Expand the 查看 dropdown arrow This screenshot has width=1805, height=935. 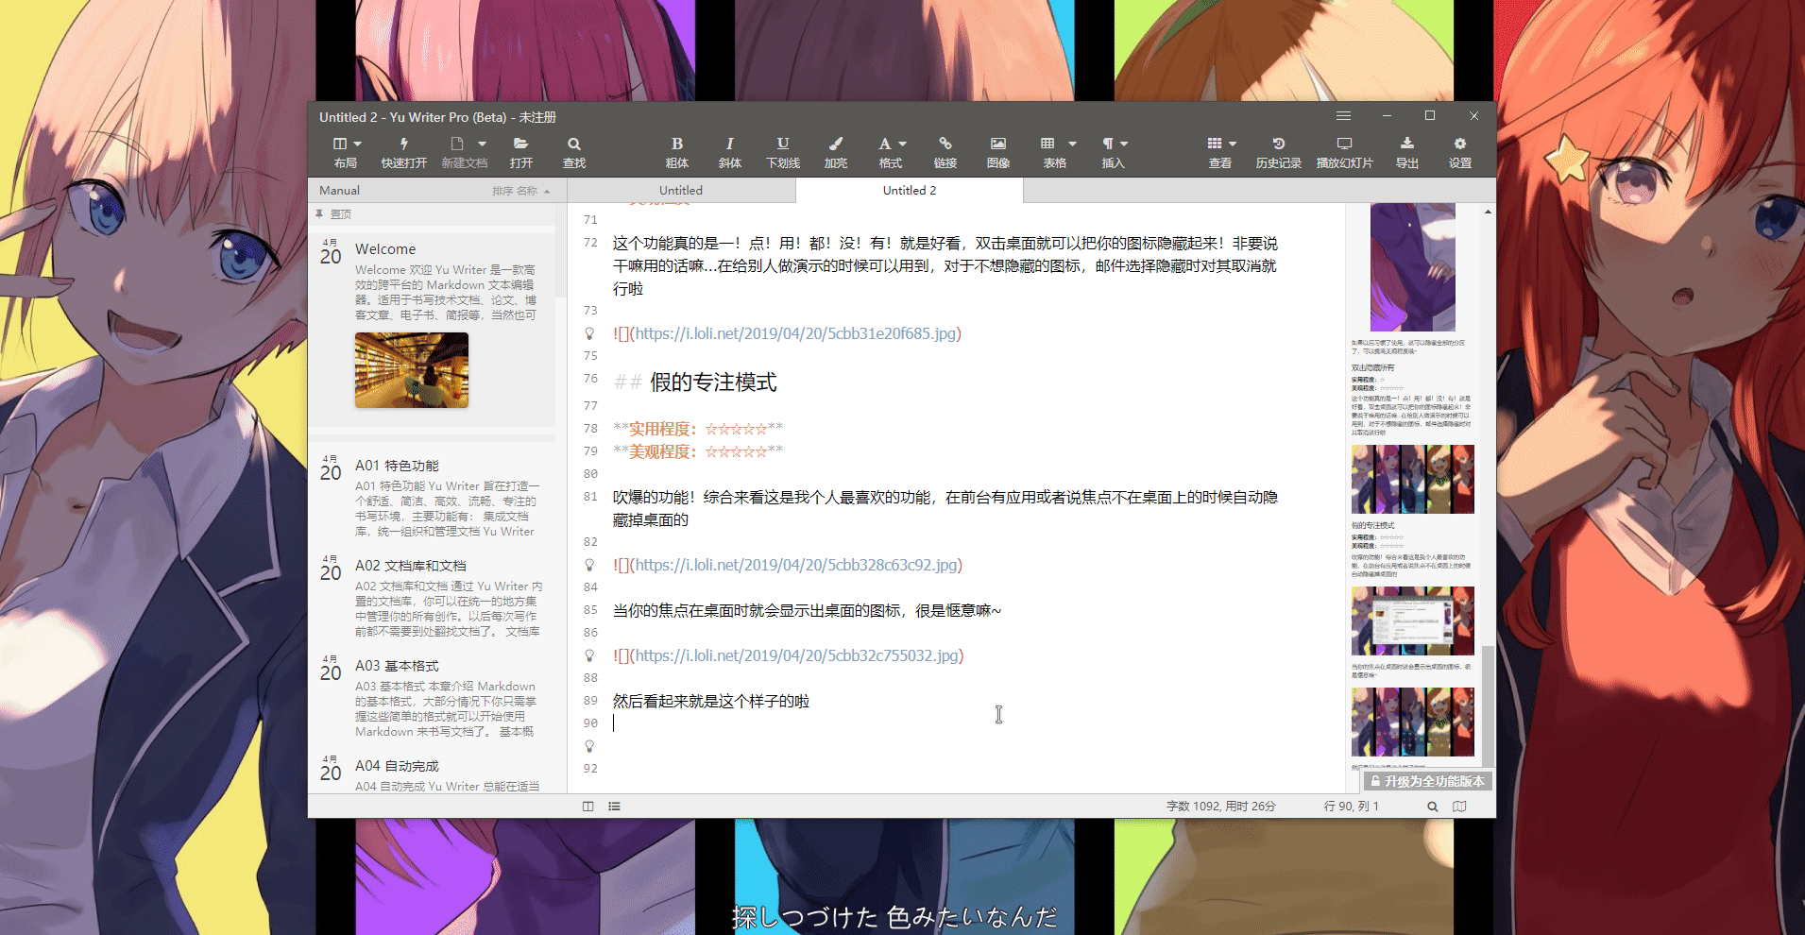tap(1233, 144)
